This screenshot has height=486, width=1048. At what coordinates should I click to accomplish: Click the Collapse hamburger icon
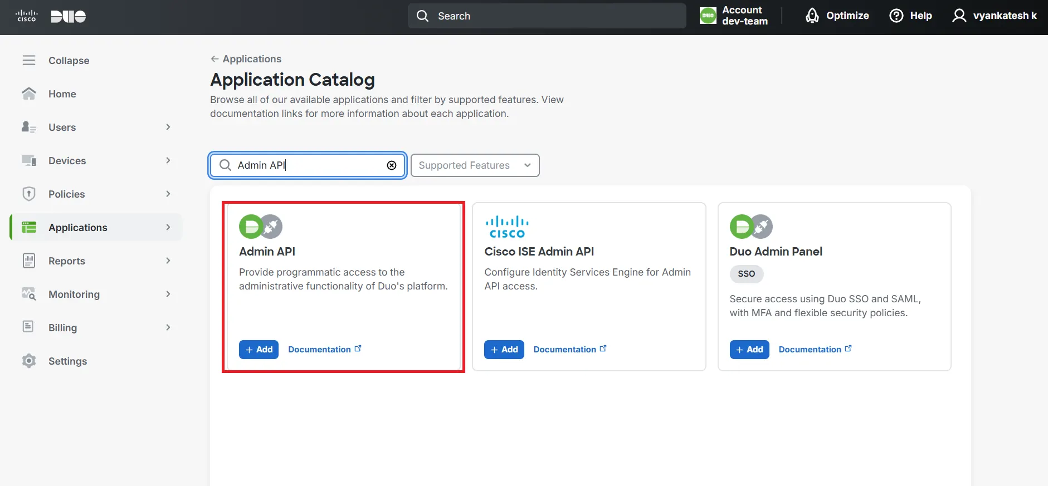[x=29, y=60]
